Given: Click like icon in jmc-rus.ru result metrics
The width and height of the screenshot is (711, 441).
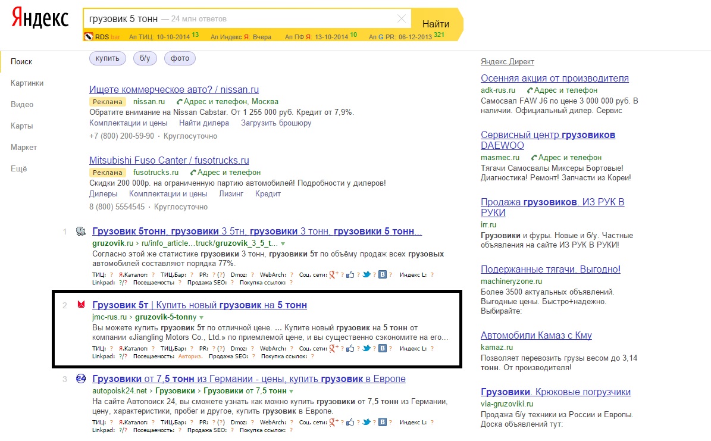Looking at the screenshot, I should 350,348.
